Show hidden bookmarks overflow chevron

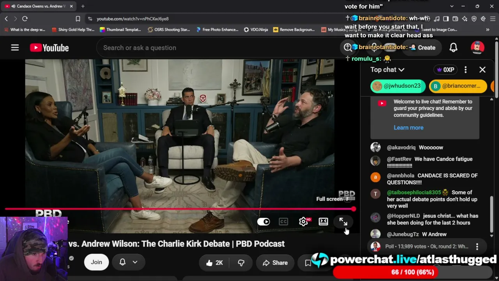tap(488, 30)
